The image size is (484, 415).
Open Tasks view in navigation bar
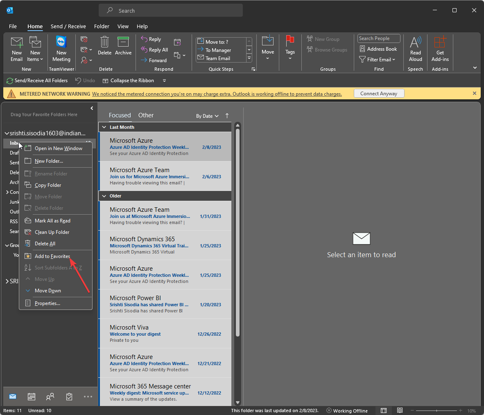69,397
